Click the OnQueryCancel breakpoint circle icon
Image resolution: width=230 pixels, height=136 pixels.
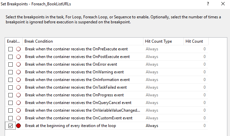[18, 103]
